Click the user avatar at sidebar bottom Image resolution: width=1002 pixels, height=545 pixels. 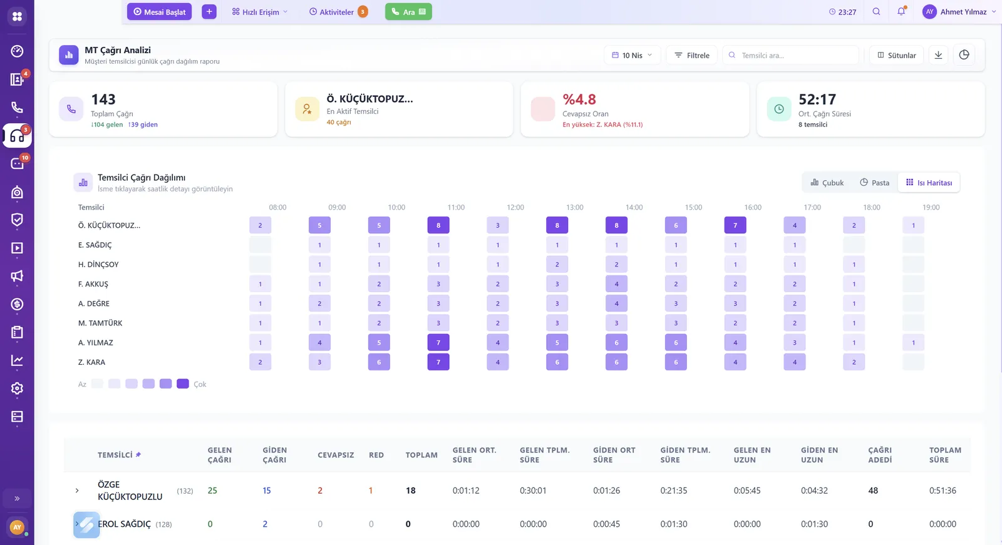(x=17, y=527)
